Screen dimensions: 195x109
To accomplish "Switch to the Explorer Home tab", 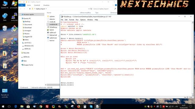I will pos(29,5).
